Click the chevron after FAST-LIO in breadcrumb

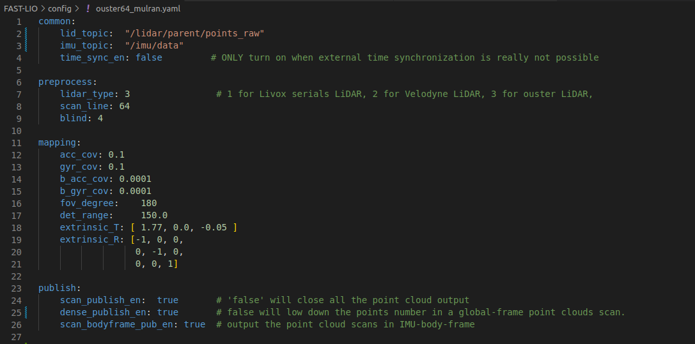(x=42, y=8)
